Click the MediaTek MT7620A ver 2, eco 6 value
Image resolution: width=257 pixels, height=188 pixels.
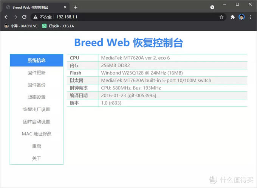(x=135, y=58)
